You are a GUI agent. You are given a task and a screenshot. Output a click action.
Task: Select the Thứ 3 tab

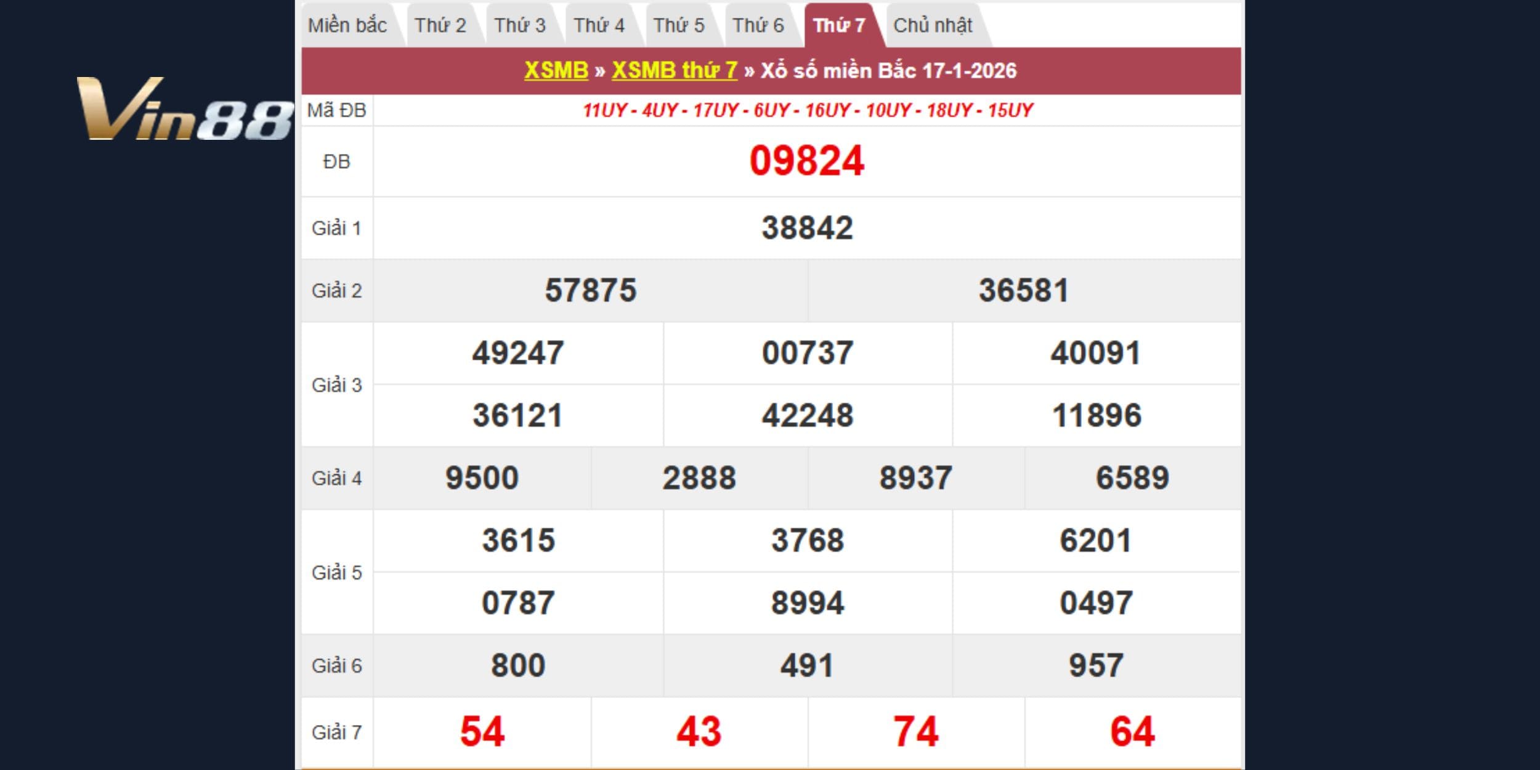point(519,26)
